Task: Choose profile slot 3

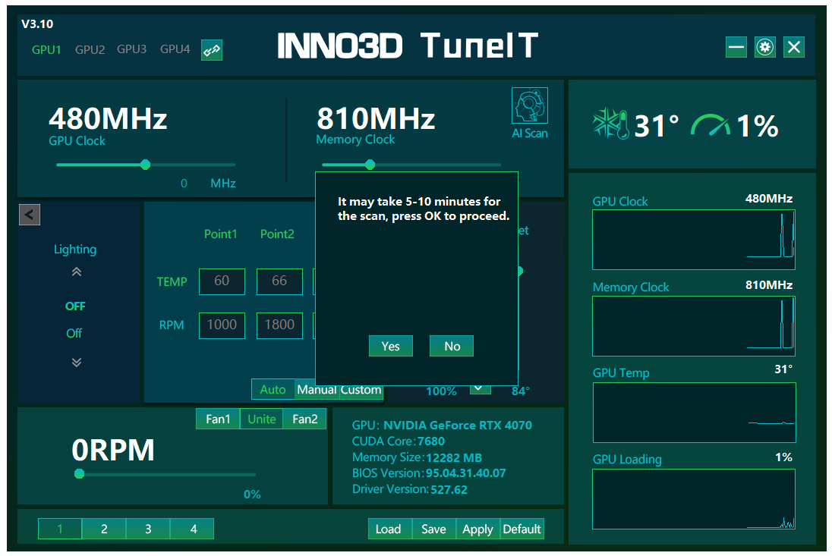Action: [148, 529]
